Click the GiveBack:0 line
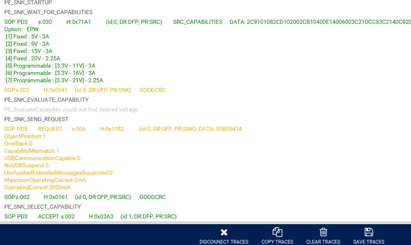This screenshot has width=411, height=245. coord(18,143)
